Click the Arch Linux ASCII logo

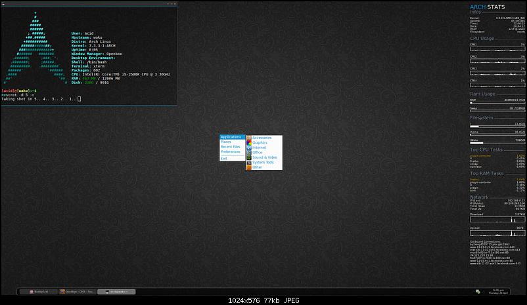(35, 48)
